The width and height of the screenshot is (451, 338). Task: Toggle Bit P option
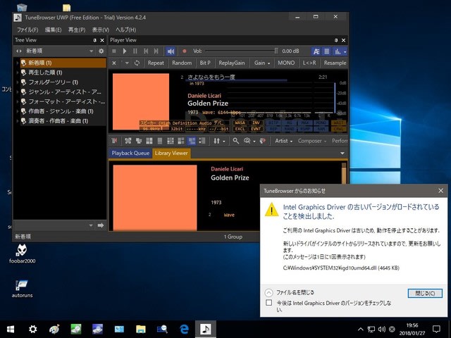pyautogui.click(x=205, y=63)
